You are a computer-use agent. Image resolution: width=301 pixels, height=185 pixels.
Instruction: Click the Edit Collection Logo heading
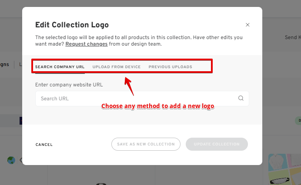point(72,25)
